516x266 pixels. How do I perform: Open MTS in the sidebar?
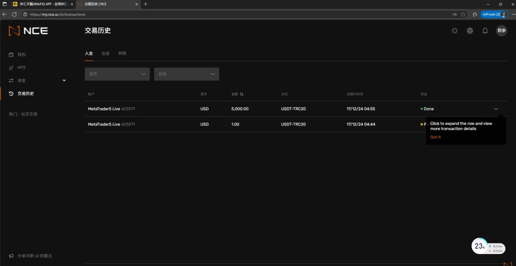[x=21, y=67]
